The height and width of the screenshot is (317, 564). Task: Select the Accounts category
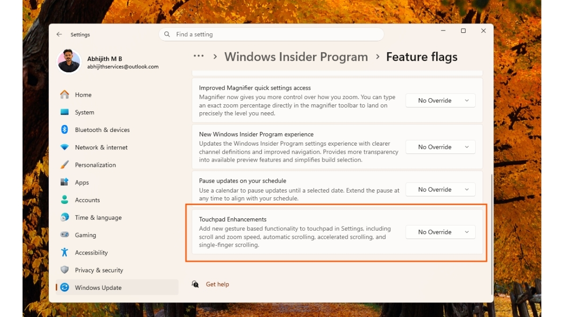[117, 200]
